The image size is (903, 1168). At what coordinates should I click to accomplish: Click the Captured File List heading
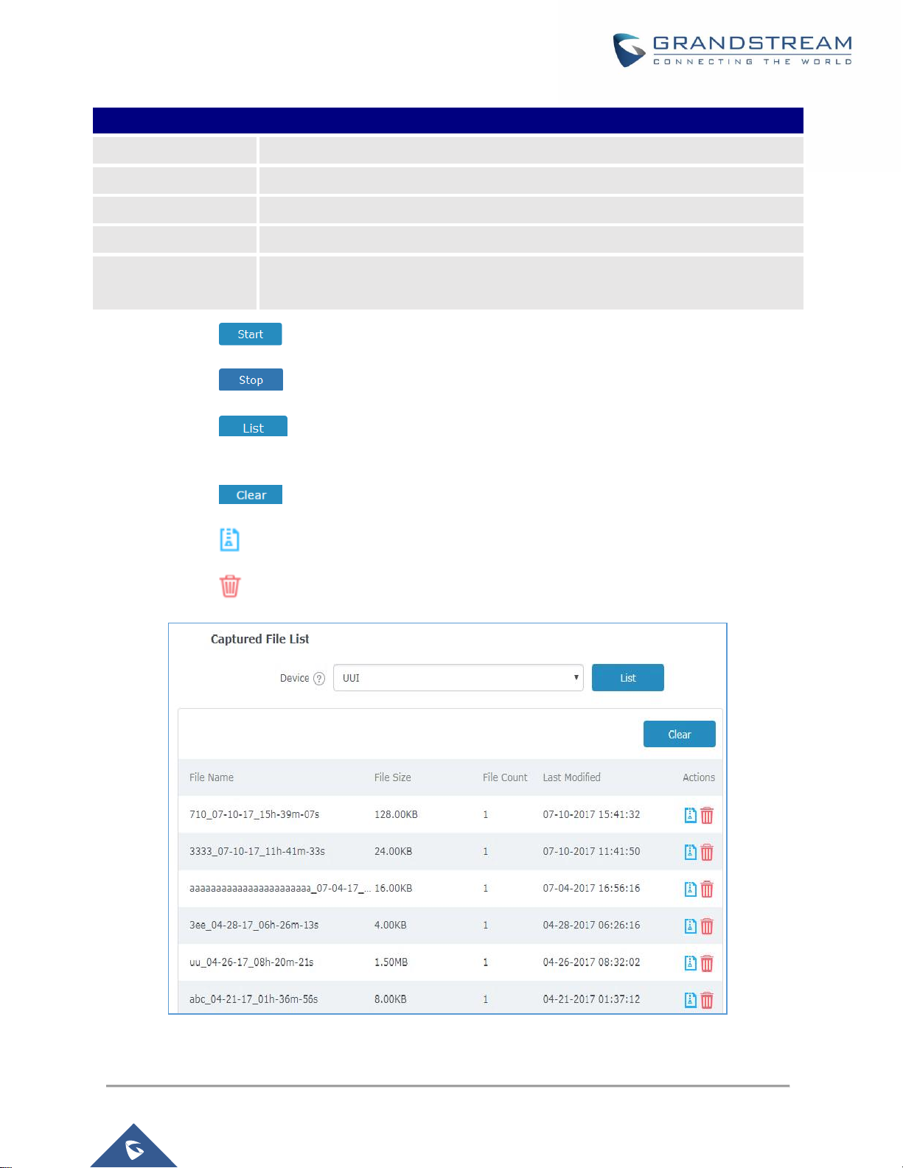point(259,639)
